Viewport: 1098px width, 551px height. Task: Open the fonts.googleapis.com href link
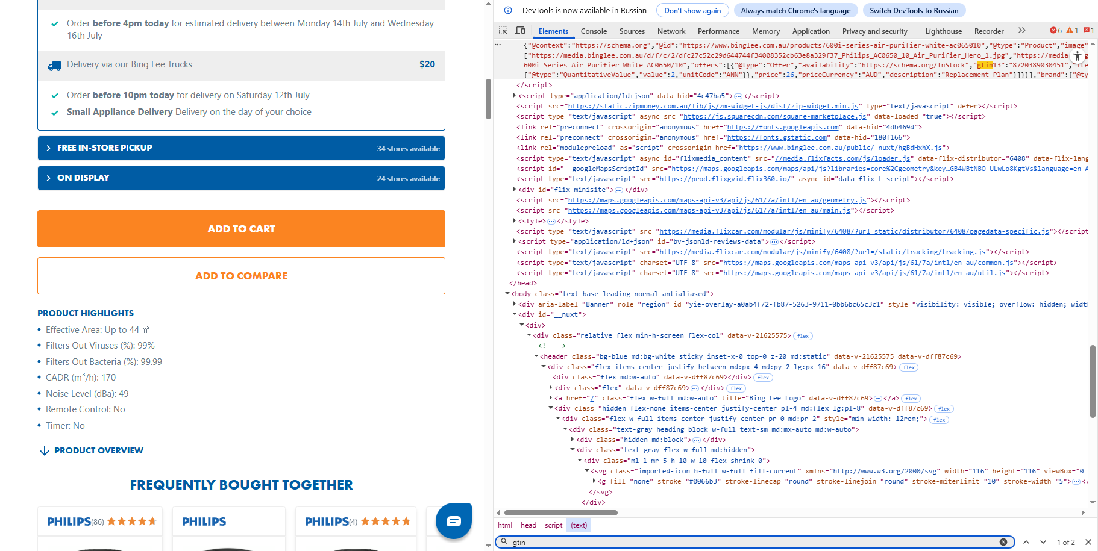point(783,127)
